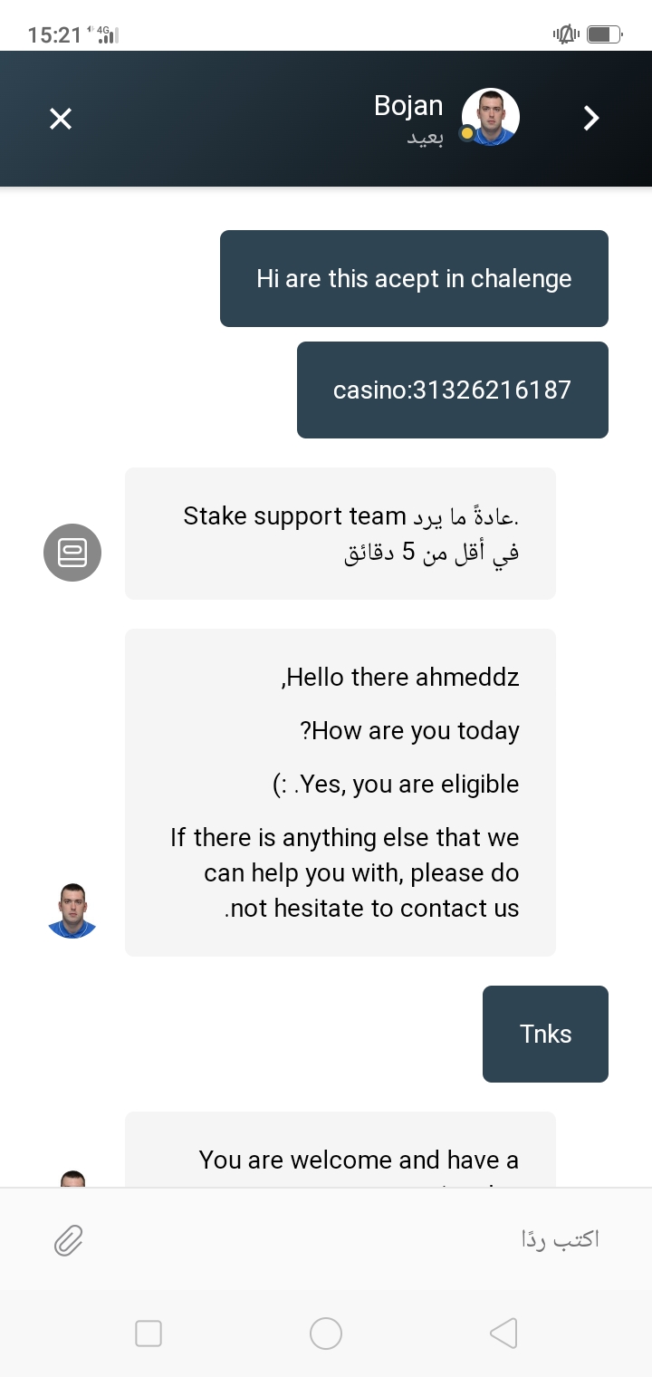This screenshot has width=652, height=1377.
Task: Select the Tnks message bubble
Action: coord(545,1034)
